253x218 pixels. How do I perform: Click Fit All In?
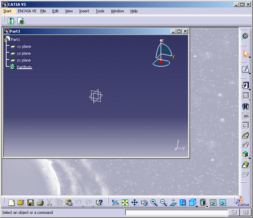coord(125,202)
